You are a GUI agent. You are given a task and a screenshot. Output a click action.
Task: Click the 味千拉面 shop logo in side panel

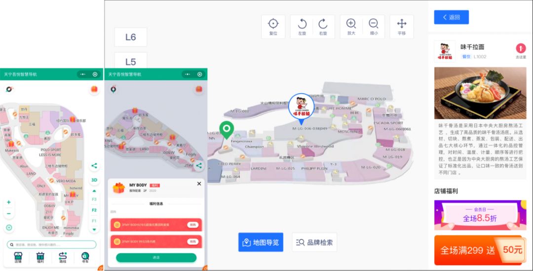(x=445, y=51)
